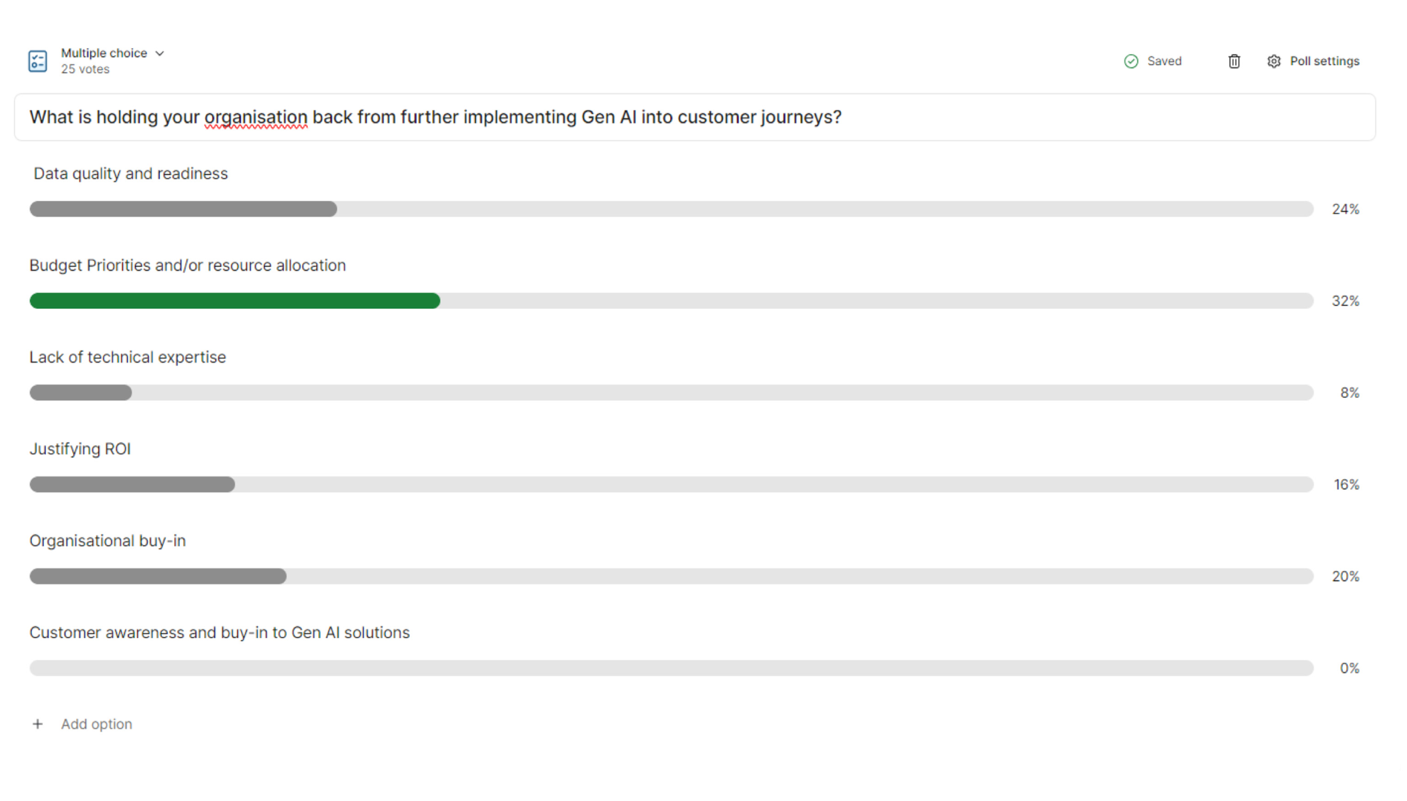
Task: Click the plus icon beside Add option
Action: pyautogui.click(x=38, y=724)
